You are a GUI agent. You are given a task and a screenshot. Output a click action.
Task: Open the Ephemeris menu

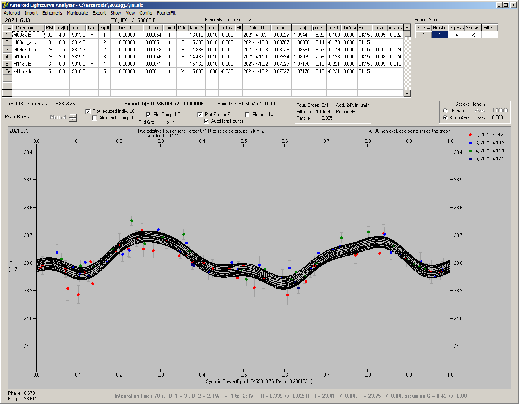click(x=52, y=13)
